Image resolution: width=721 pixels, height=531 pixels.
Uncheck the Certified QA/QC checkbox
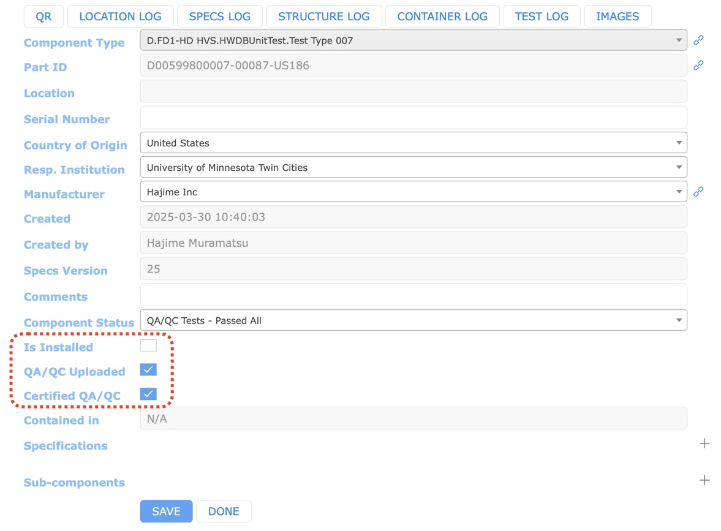(148, 394)
